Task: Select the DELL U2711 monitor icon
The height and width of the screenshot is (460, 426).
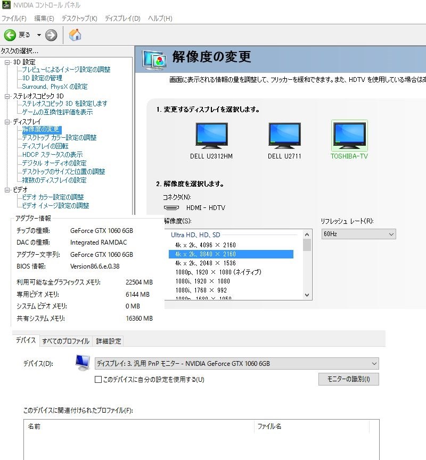Action: 284,136
